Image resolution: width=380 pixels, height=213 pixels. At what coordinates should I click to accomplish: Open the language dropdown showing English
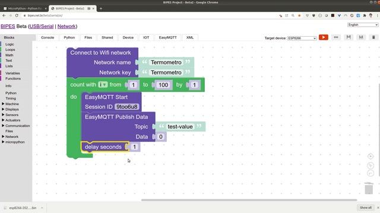click(363, 25)
